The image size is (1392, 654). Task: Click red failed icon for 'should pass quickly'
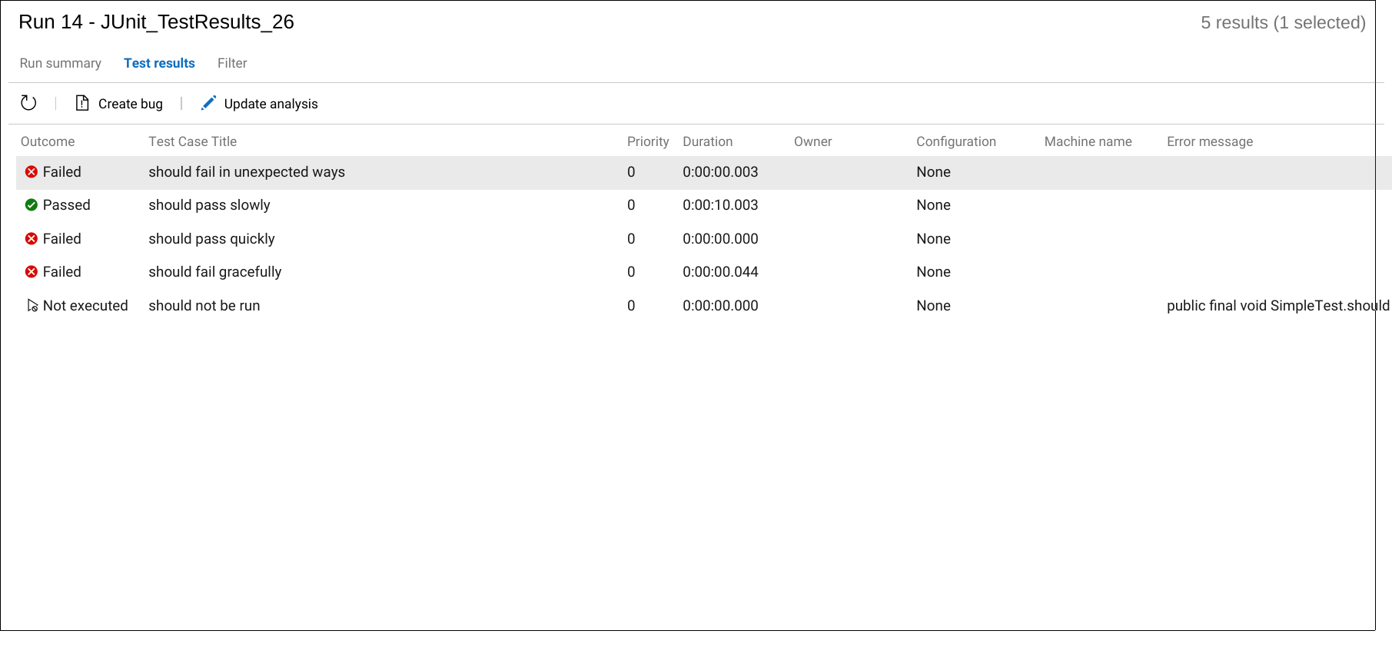(32, 239)
